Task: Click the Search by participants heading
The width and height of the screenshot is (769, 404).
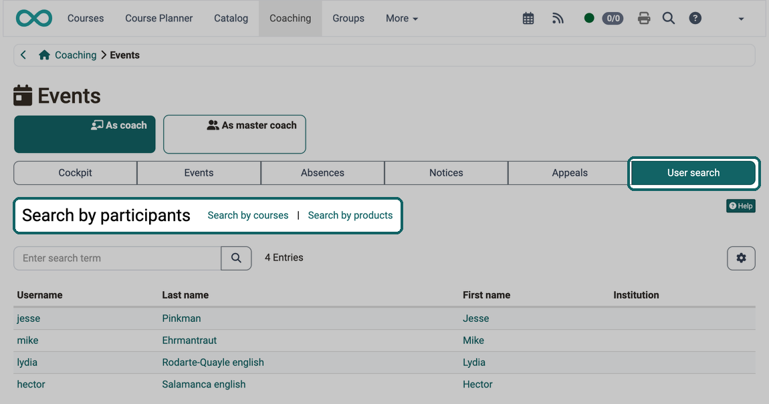Action: 106,216
